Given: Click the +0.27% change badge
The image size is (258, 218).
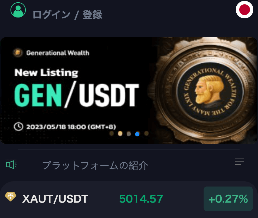Looking at the screenshot, I should (x=228, y=199).
